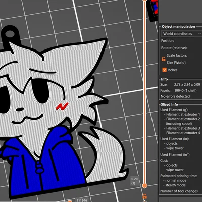This screenshot has width=202, height=202.
Task: Click the keychain ring hole on the model
Action: 10,34
